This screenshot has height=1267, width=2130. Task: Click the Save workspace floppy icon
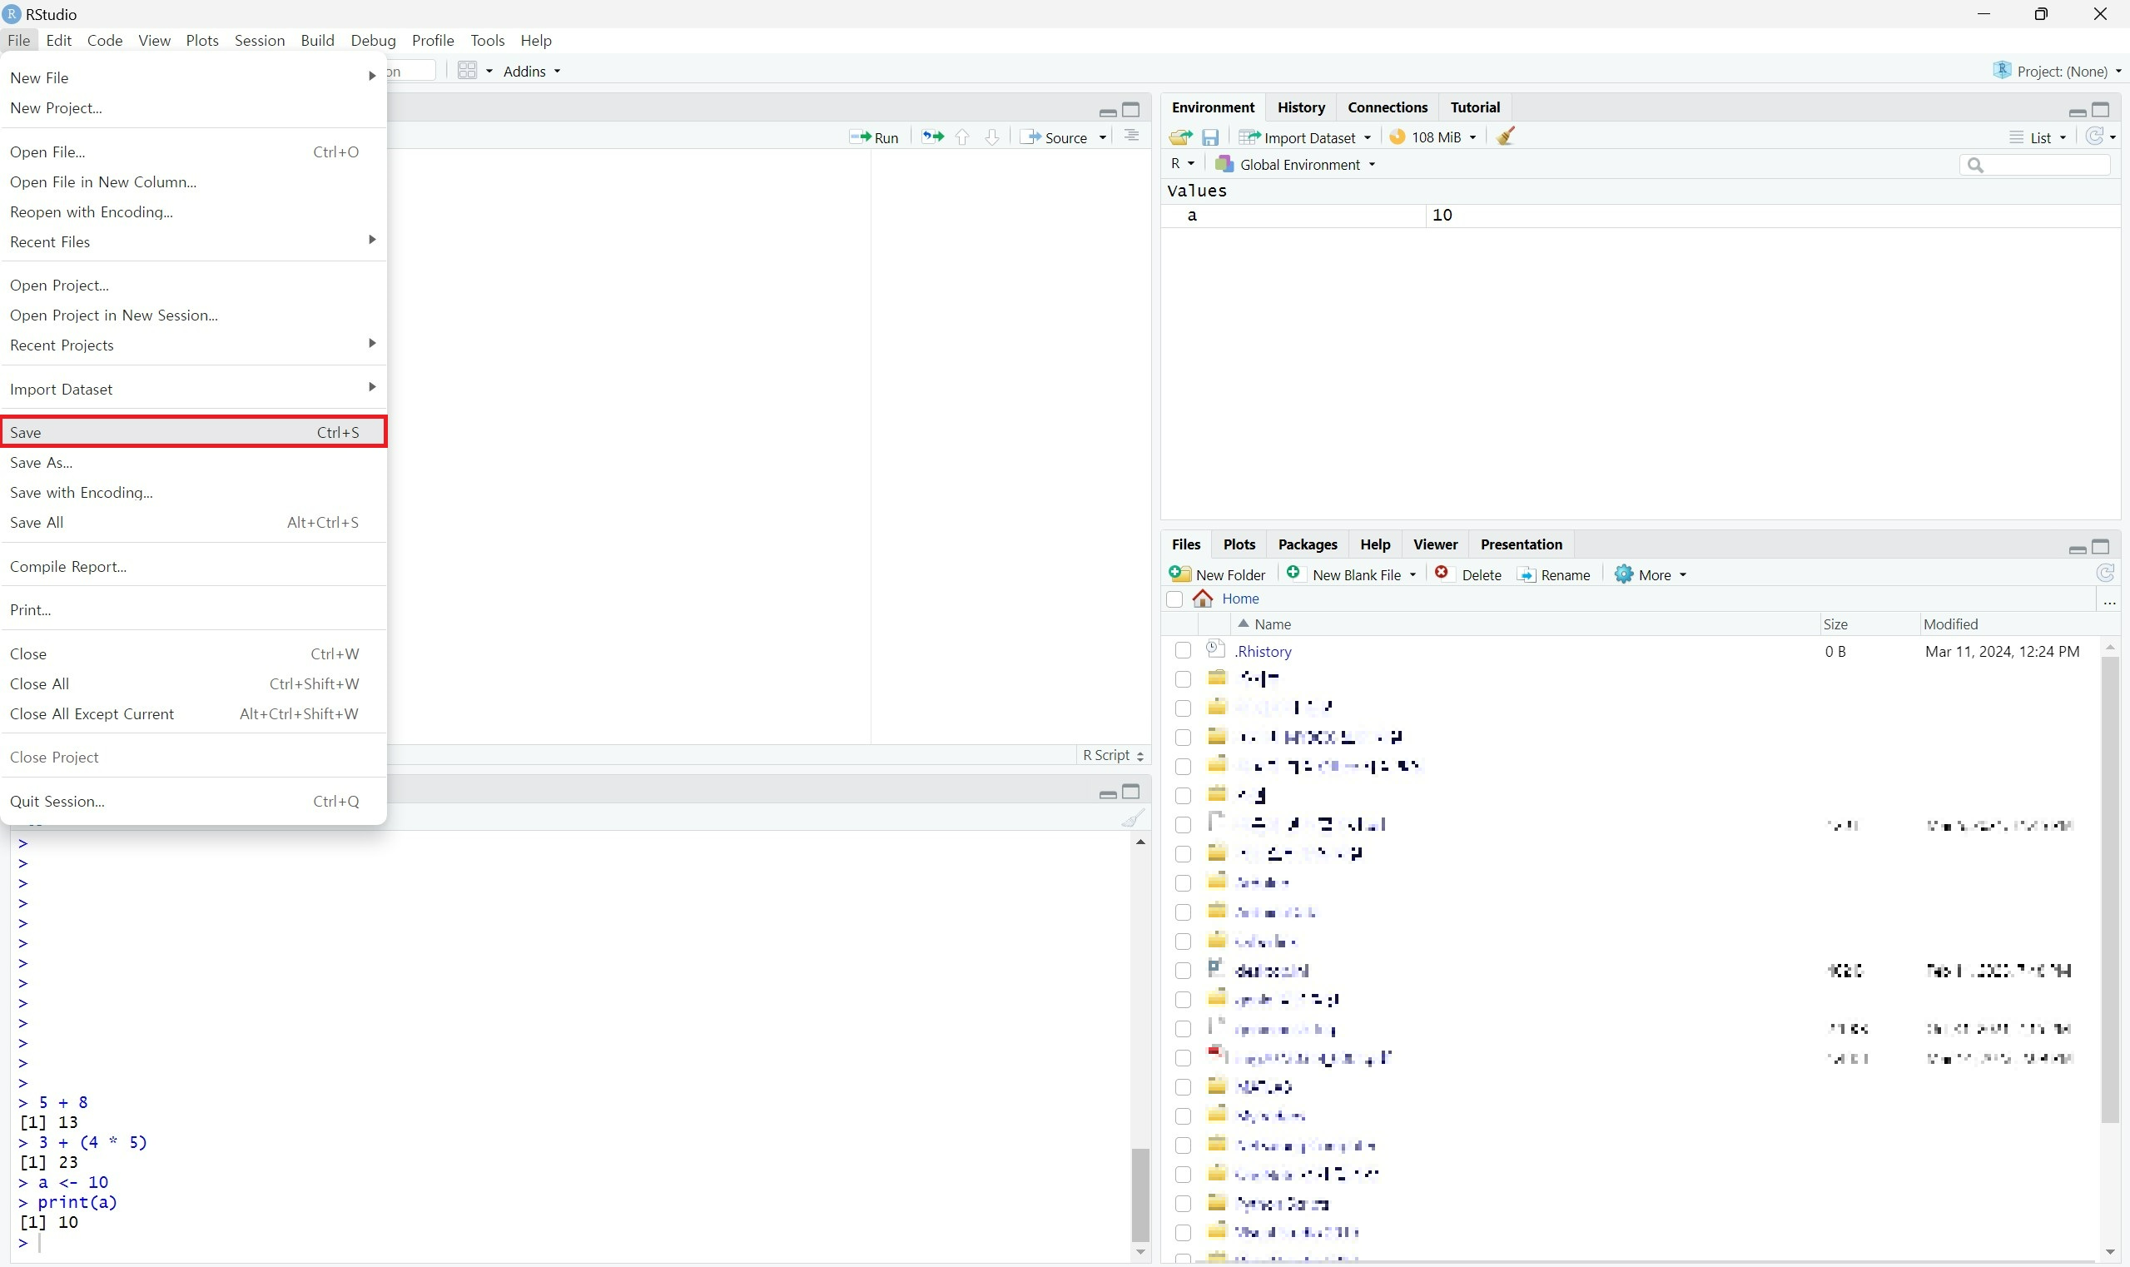tap(1209, 137)
